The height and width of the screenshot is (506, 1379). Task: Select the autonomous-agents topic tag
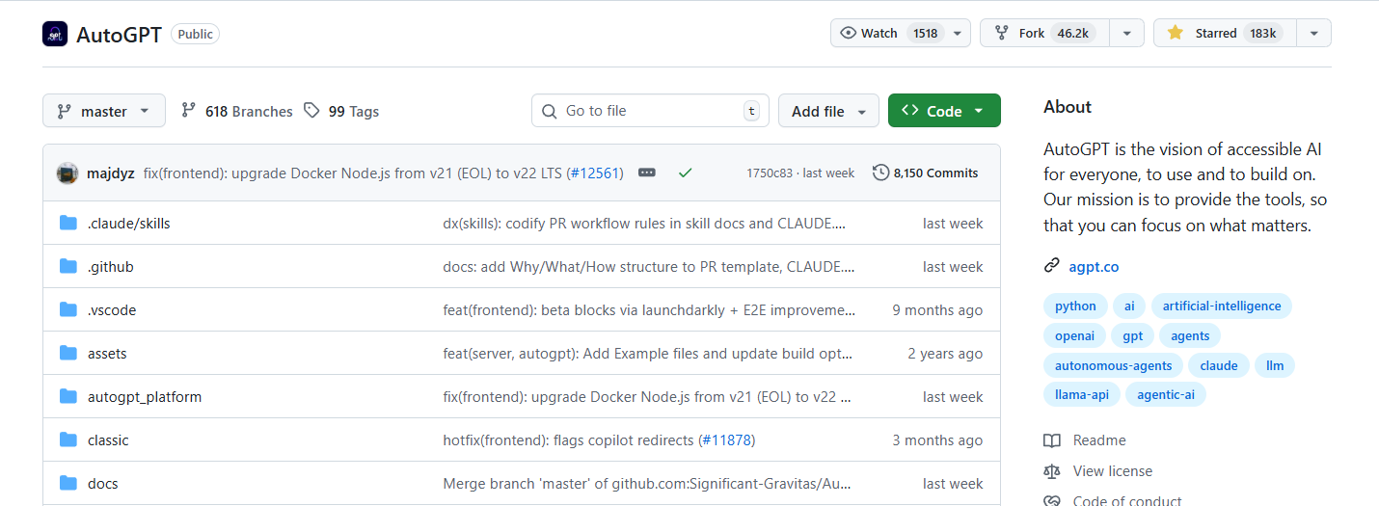(1113, 366)
